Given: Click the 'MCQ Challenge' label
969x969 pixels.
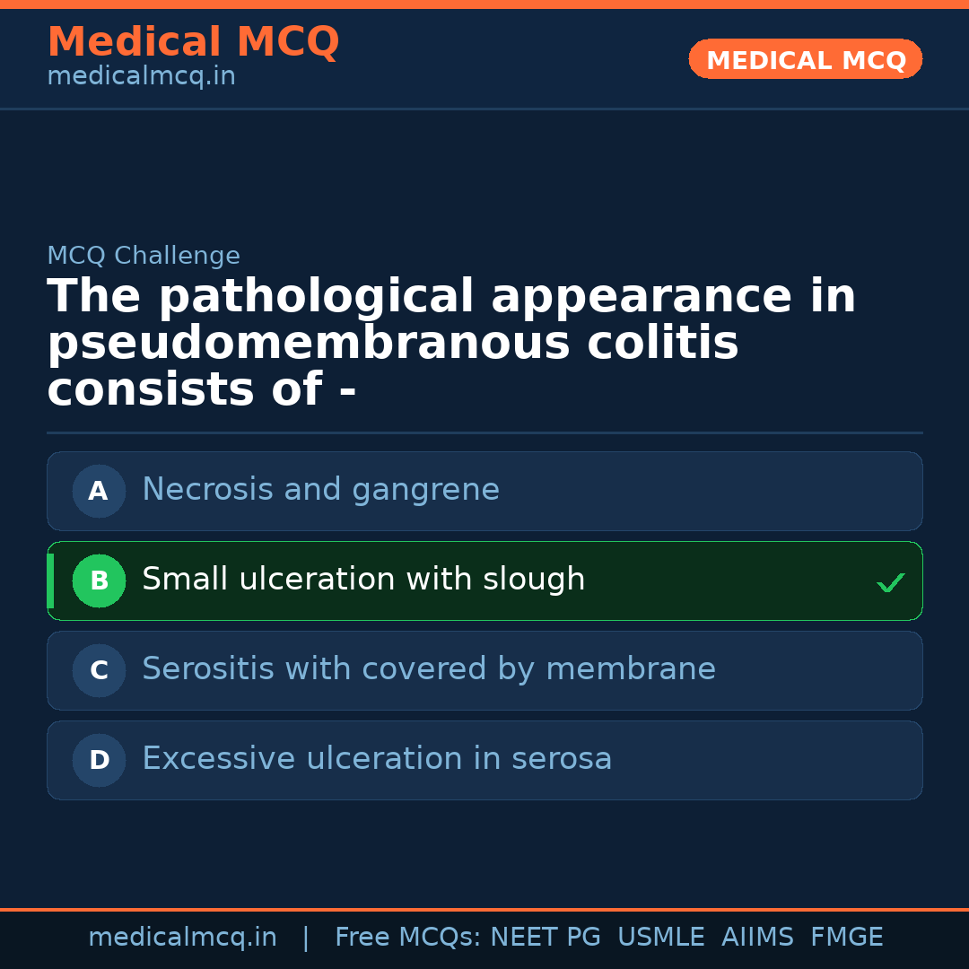Looking at the screenshot, I should point(144,256).
